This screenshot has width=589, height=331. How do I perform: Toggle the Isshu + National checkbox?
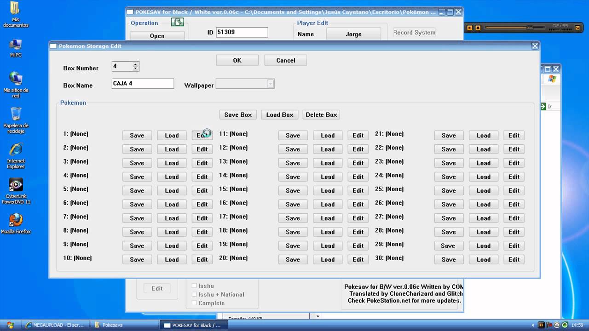tap(194, 295)
